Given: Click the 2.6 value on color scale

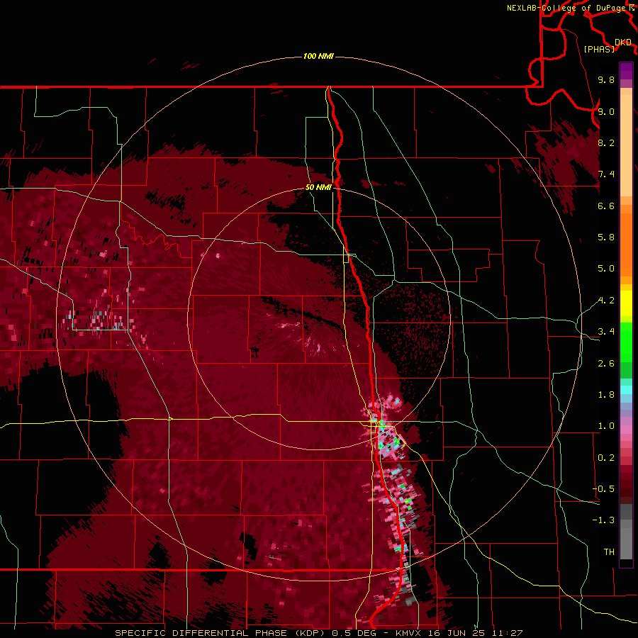Looking at the screenshot, I should click(x=606, y=364).
